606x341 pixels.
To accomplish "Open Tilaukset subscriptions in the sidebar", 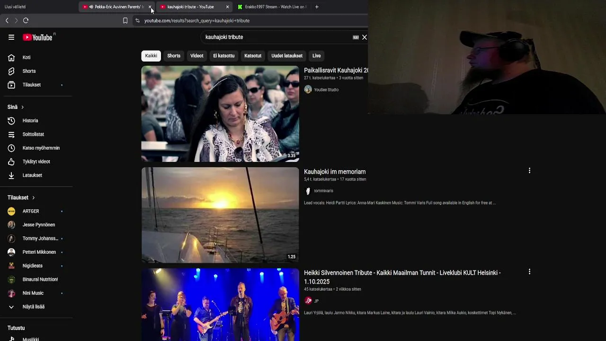I will tap(36, 85).
